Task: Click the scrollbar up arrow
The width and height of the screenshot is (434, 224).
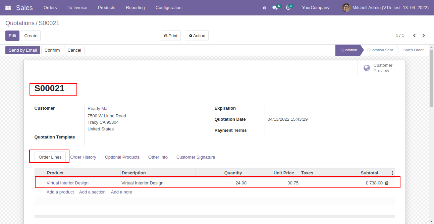Action: click(432, 47)
